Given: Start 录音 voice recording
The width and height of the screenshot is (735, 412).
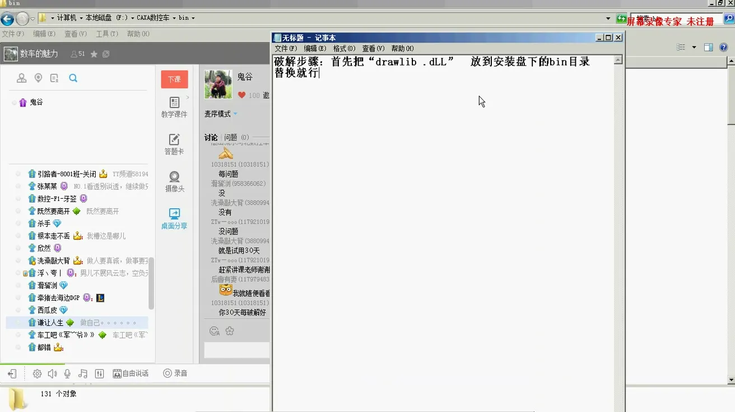Looking at the screenshot, I should pyautogui.click(x=173, y=373).
